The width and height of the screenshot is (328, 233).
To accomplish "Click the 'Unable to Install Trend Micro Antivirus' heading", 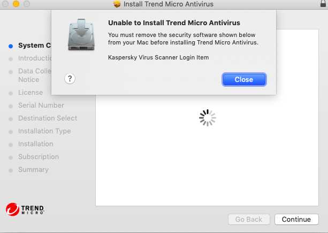I will pyautogui.click(x=174, y=22).
